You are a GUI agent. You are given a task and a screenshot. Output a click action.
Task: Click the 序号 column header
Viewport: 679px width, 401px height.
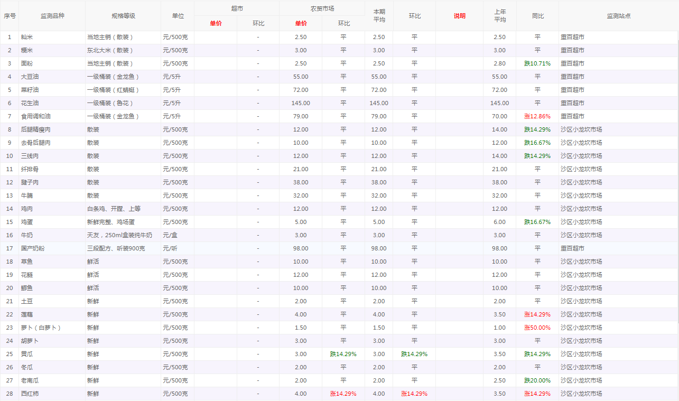tap(10, 16)
